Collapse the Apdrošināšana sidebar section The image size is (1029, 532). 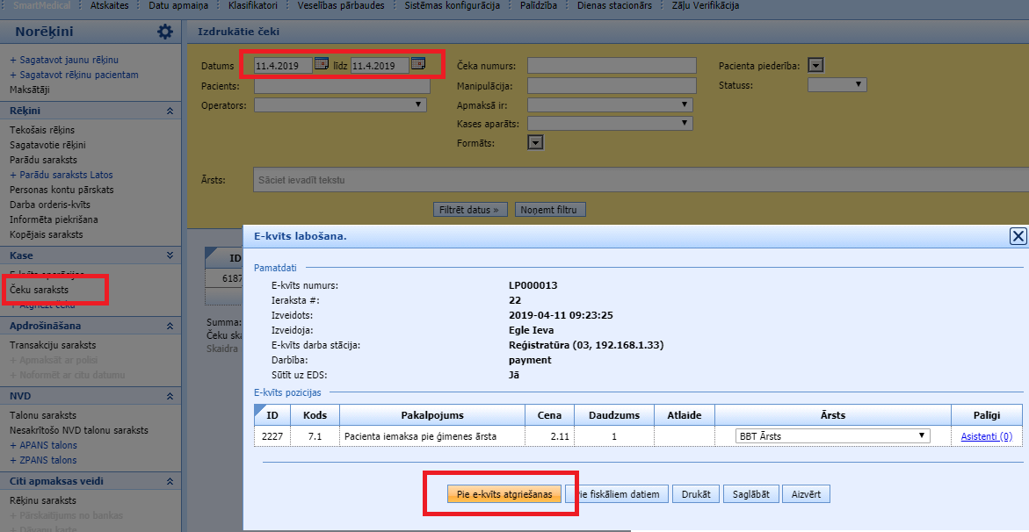(170, 326)
